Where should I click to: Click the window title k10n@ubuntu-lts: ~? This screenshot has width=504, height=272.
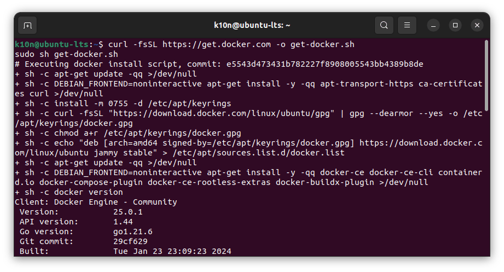tap(252, 25)
